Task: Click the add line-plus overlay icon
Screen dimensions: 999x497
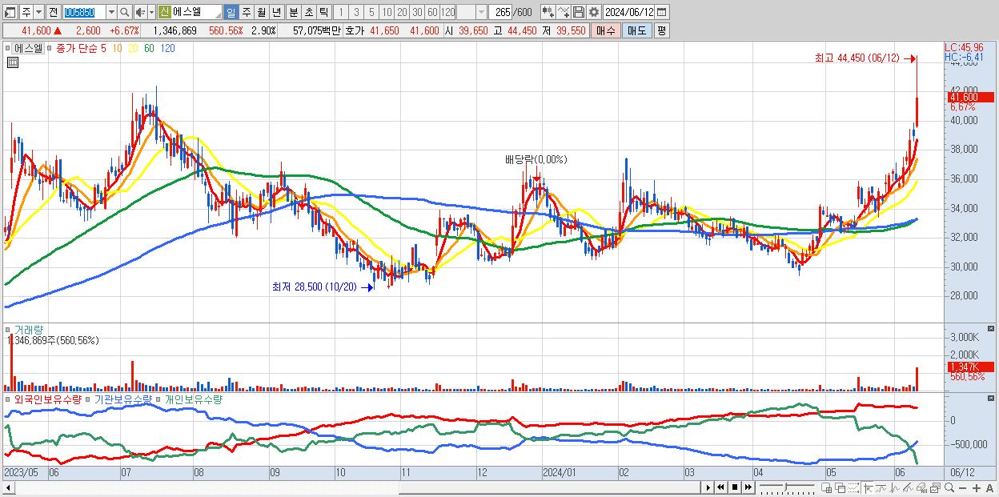Action: [564, 12]
